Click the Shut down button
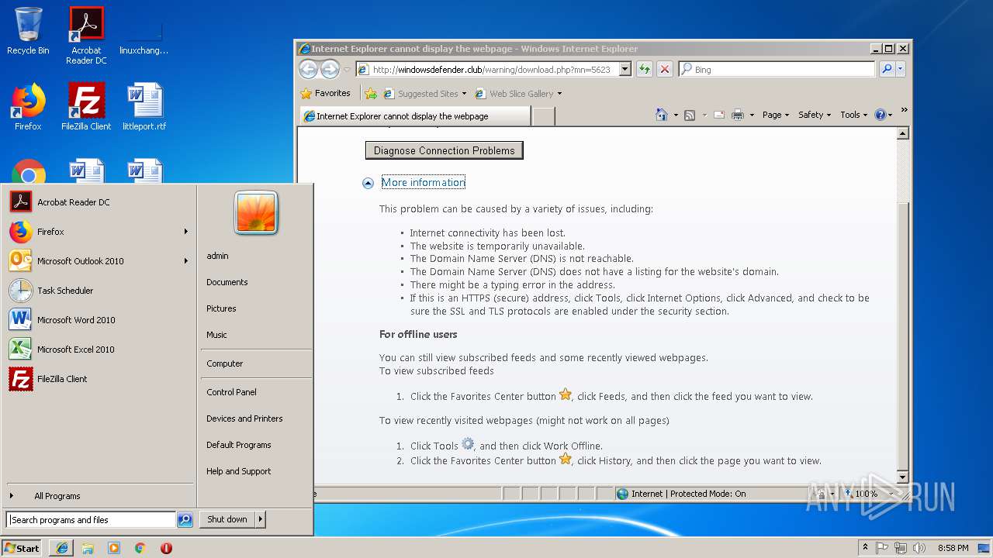Image resolution: width=993 pixels, height=558 pixels. [x=227, y=519]
